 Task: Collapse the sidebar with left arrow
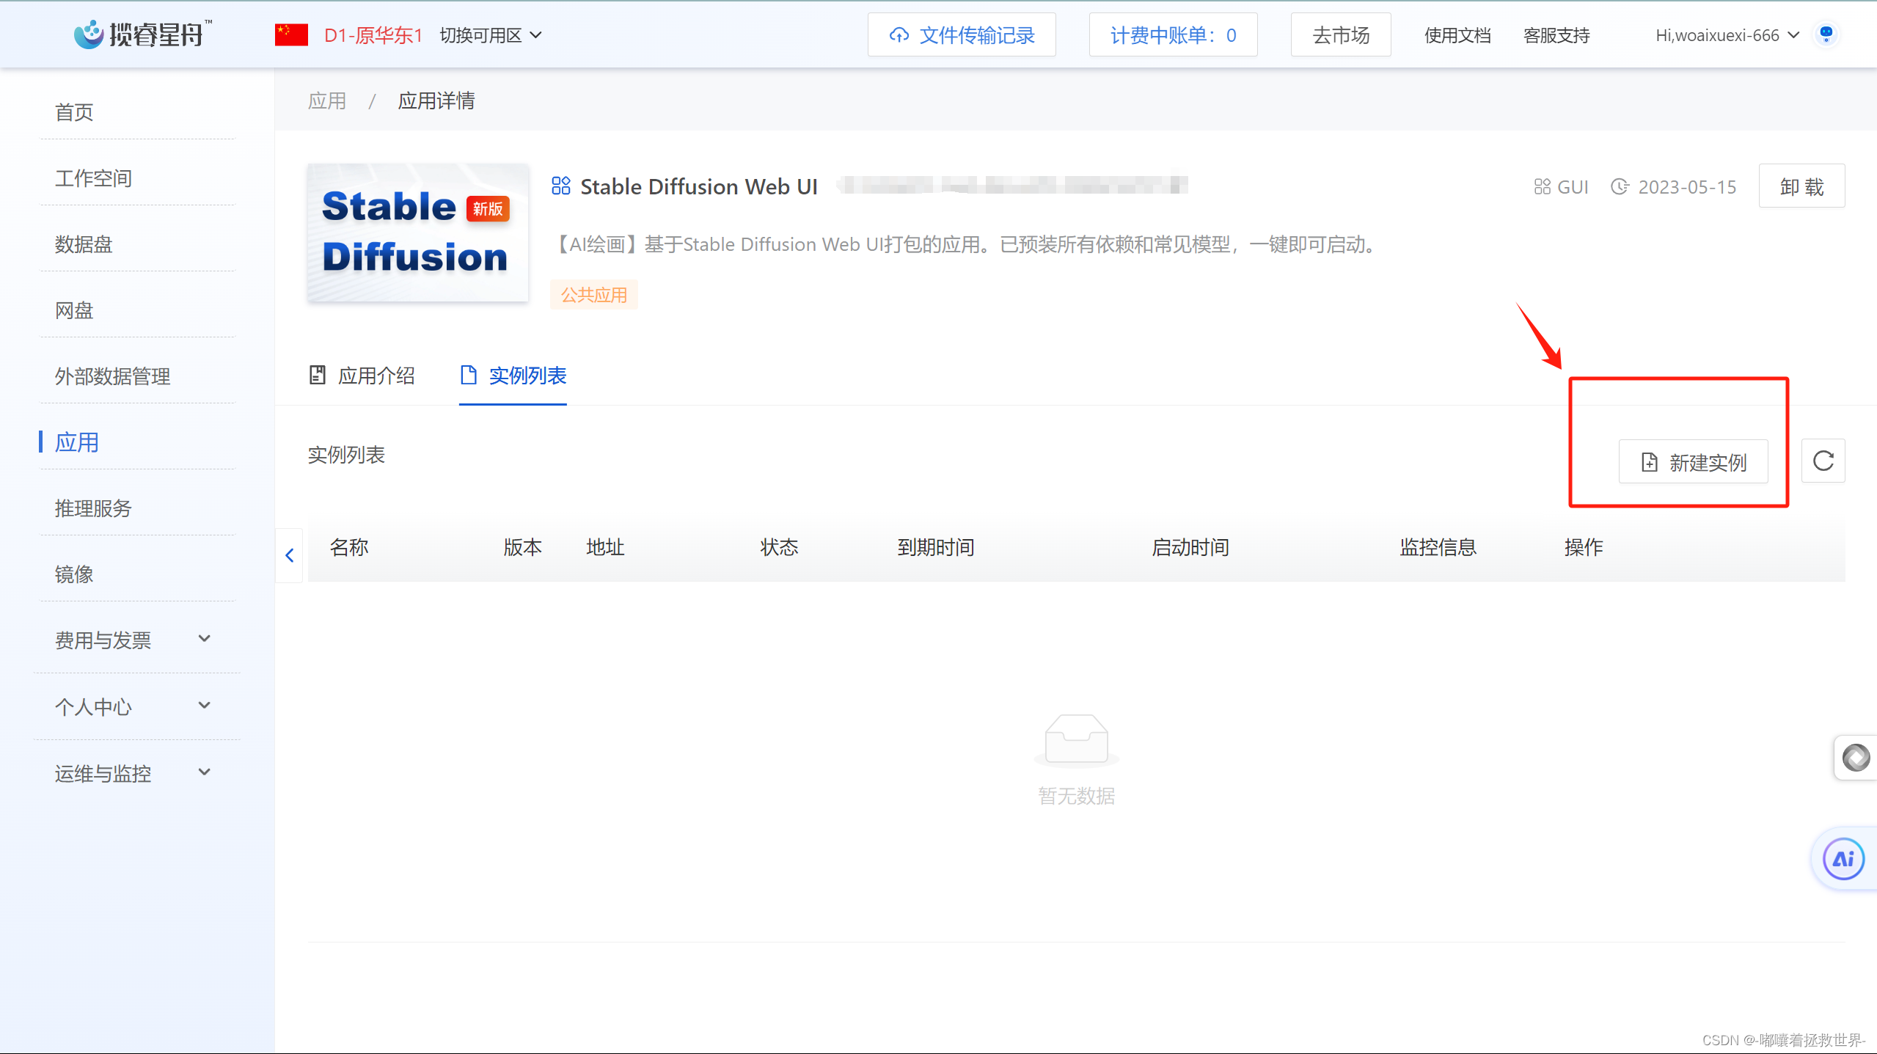click(x=290, y=555)
